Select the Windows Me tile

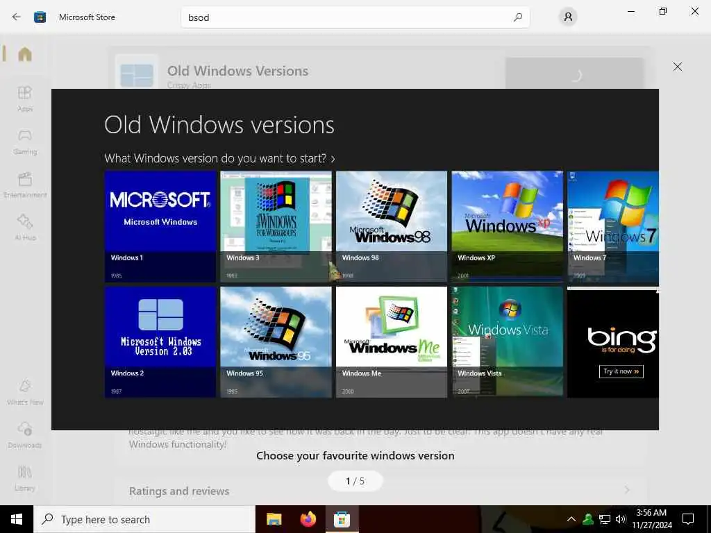(x=392, y=342)
